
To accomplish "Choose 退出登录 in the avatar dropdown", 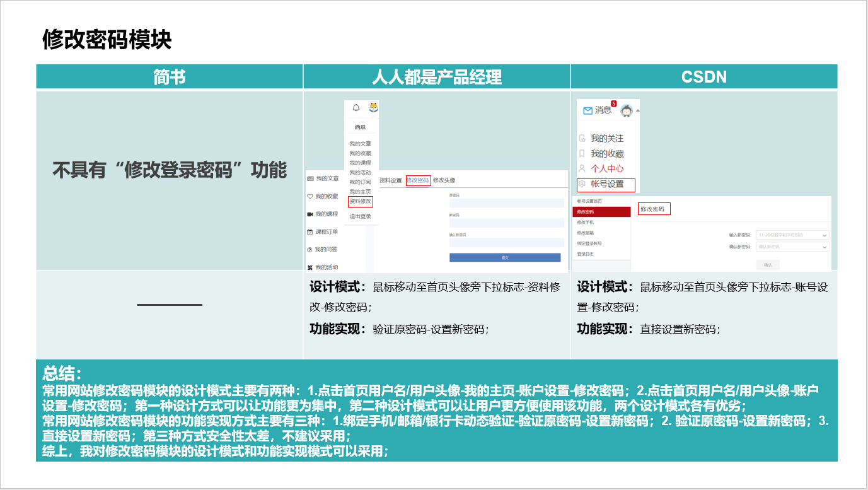I will [x=361, y=216].
